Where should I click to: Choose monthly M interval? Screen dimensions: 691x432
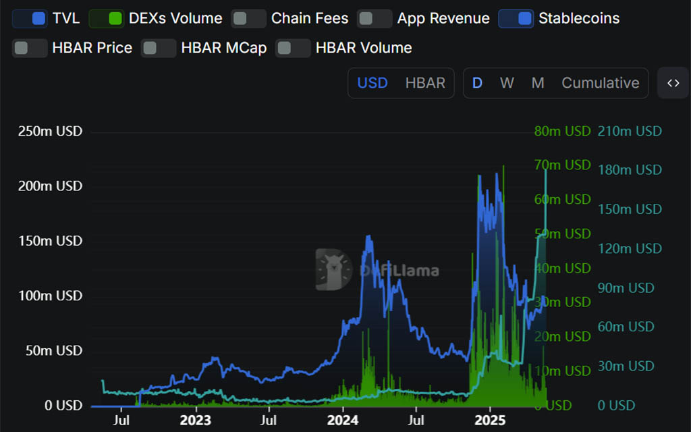pos(538,83)
